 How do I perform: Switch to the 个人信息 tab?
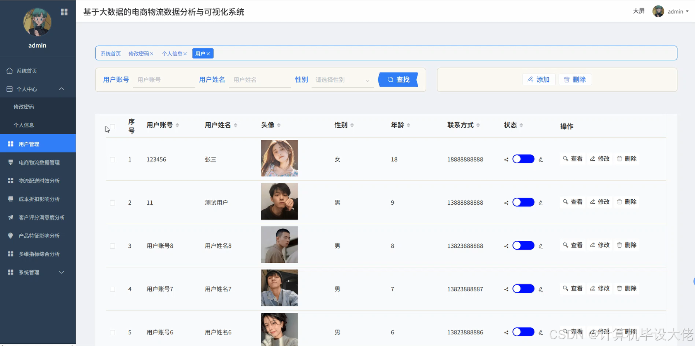click(x=172, y=54)
